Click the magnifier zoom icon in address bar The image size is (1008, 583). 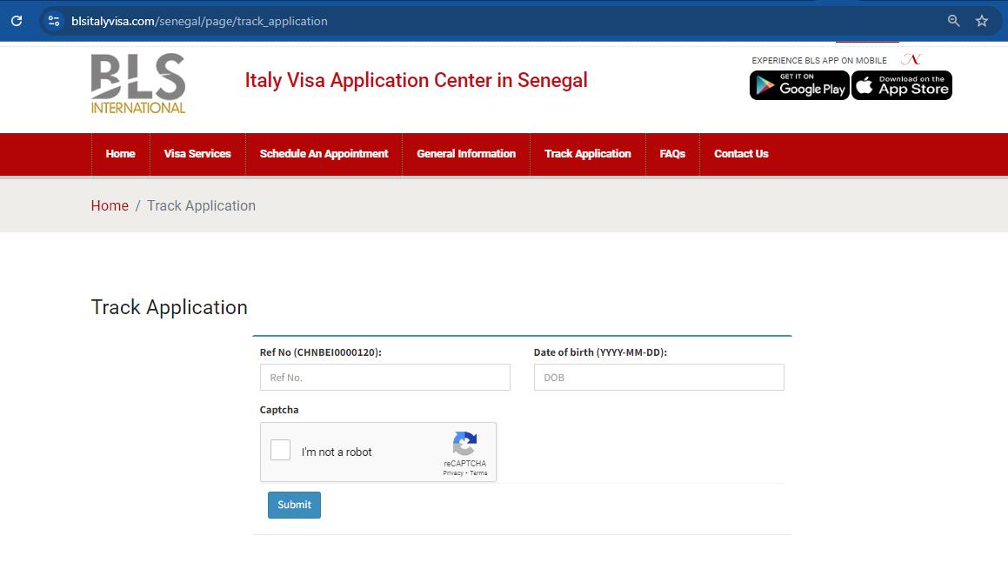click(x=953, y=20)
